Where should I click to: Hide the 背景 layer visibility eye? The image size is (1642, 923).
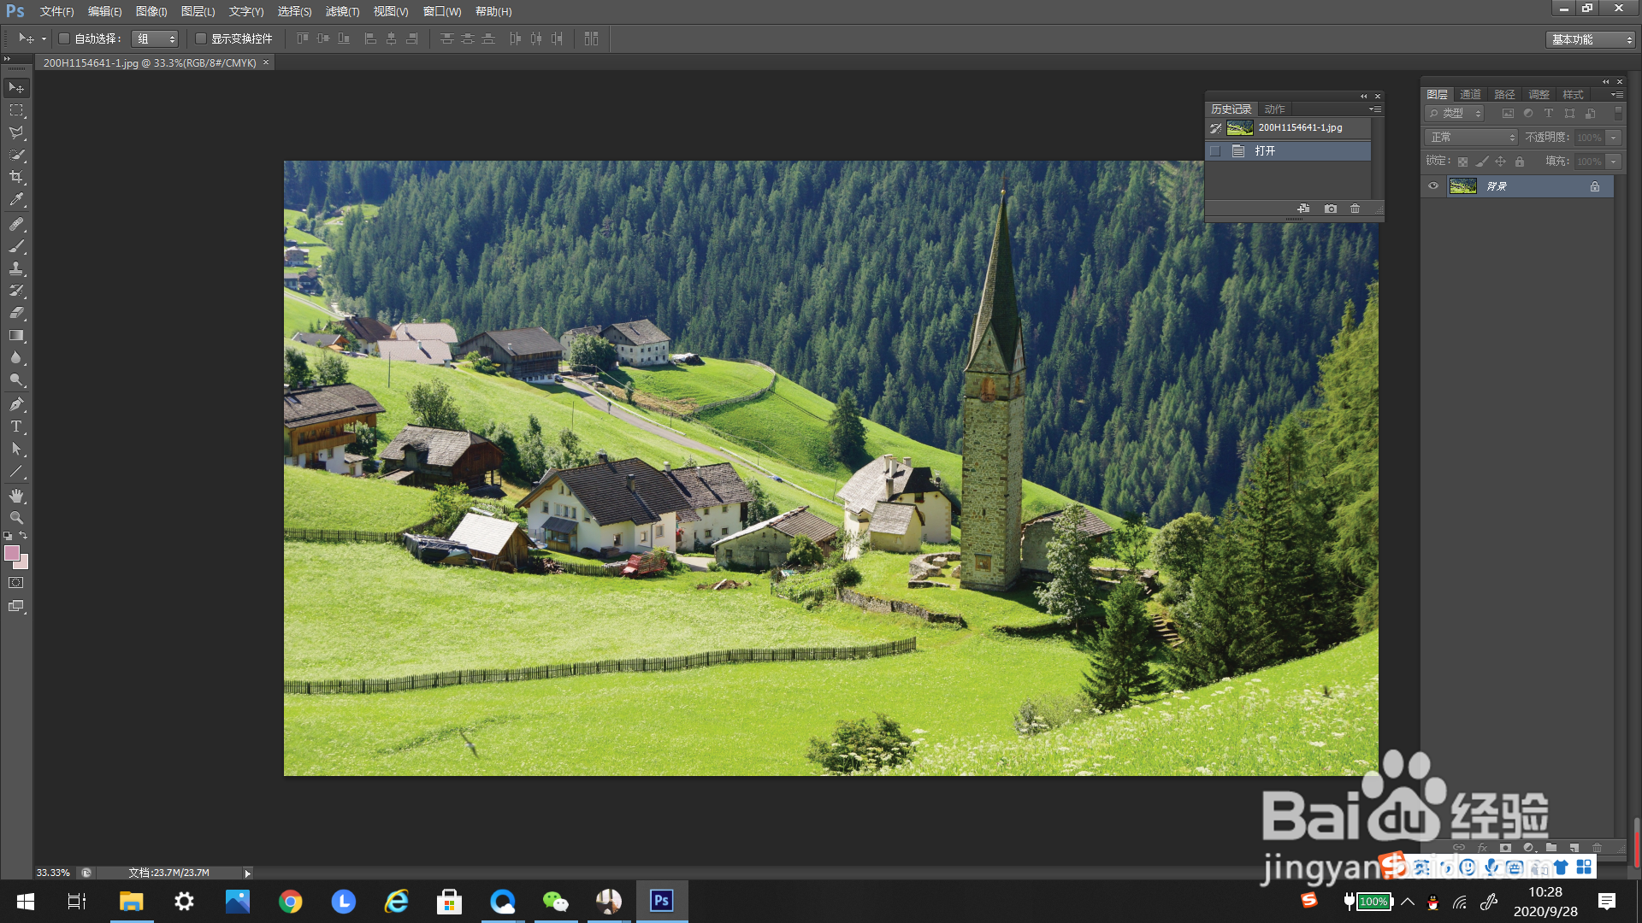(x=1433, y=185)
